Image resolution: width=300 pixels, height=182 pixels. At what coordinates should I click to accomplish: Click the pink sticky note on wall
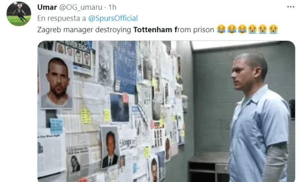point(125,98)
